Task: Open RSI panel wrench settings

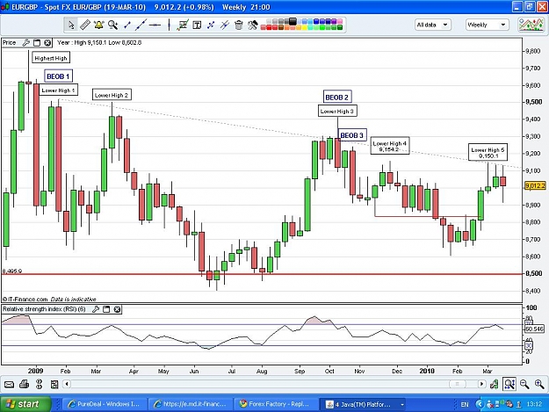Action: point(96,309)
